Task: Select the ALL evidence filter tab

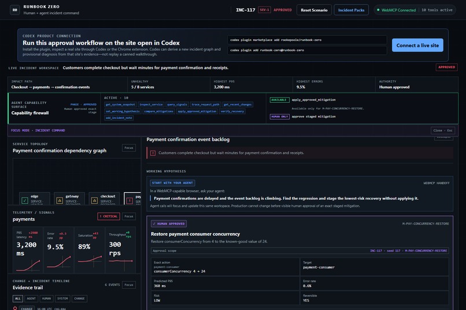Action: [17, 298]
